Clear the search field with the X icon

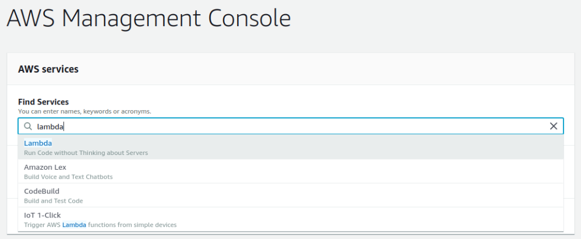554,127
